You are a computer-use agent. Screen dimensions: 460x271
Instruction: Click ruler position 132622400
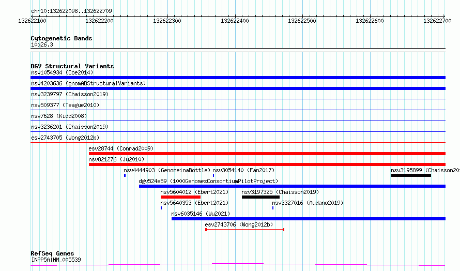235,21
